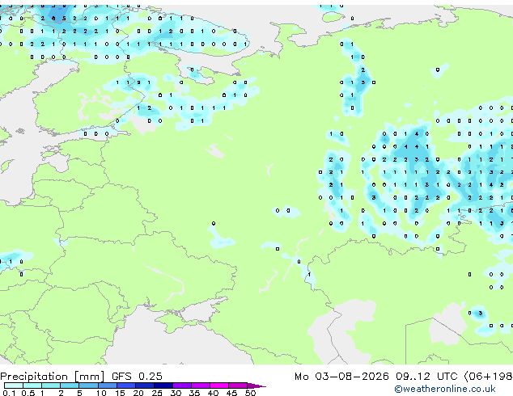Viewport: 513px width, 396px height.
Task: Select the 0.5–1 mm legend color
Action: tap(32, 385)
